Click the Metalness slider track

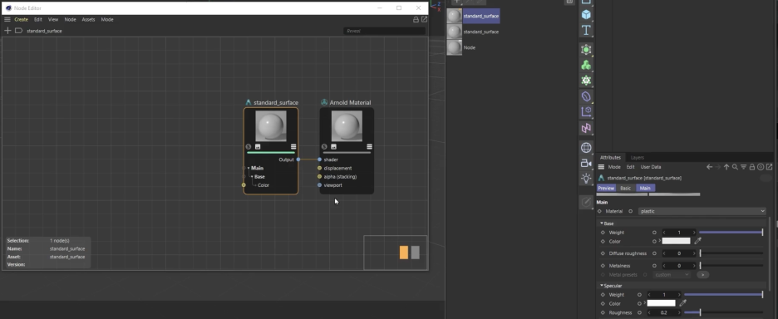(731, 266)
